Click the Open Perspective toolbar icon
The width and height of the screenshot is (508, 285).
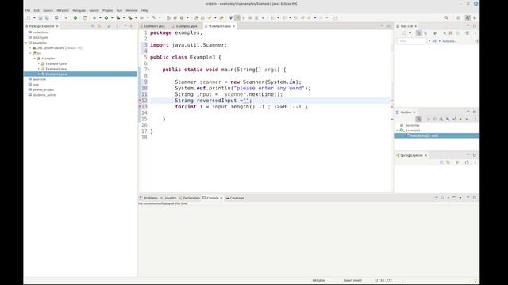(459, 17)
